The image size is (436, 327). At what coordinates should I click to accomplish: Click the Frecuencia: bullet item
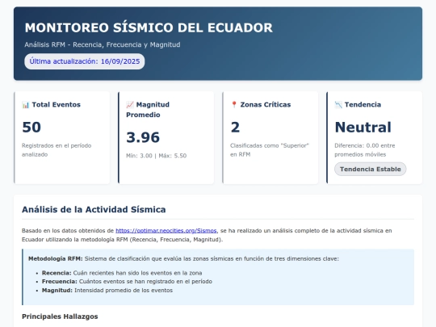127,282
